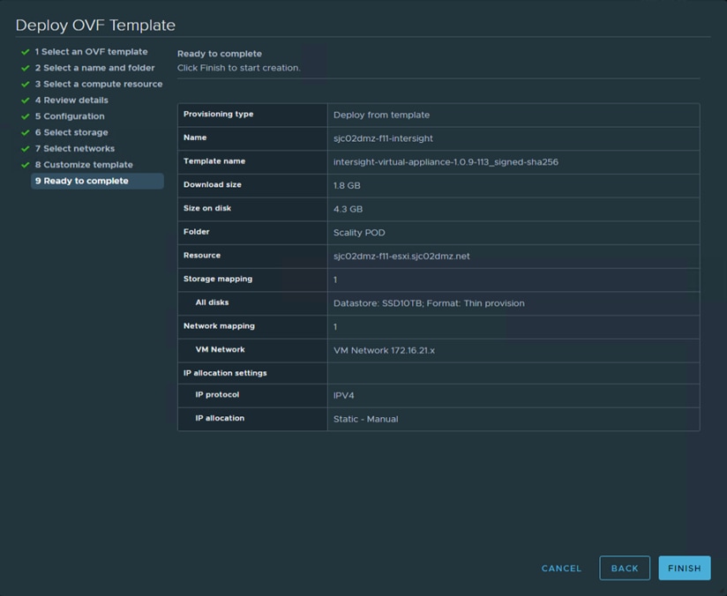The image size is (727, 596).
Task: Click checkmark icon beside Select a compute resource
Action: (26, 85)
